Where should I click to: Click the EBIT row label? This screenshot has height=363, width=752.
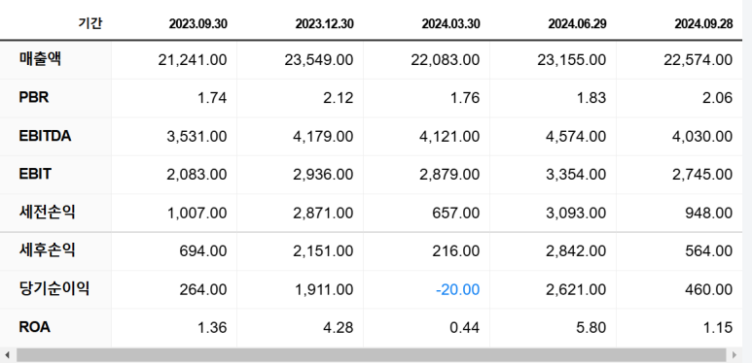point(35,175)
